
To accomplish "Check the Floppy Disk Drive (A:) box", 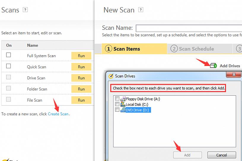I will pyautogui.click(x=117, y=99).
